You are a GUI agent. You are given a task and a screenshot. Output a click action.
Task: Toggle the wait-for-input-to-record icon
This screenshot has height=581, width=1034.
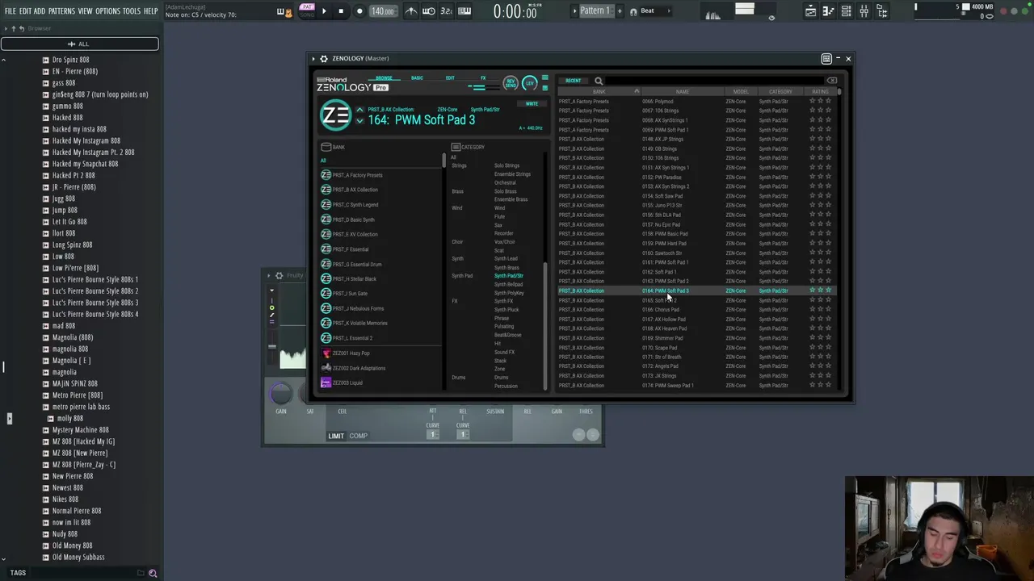pos(428,10)
